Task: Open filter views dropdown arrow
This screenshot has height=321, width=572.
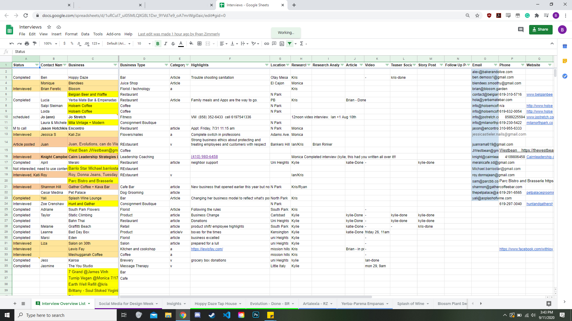Action: click(x=296, y=44)
